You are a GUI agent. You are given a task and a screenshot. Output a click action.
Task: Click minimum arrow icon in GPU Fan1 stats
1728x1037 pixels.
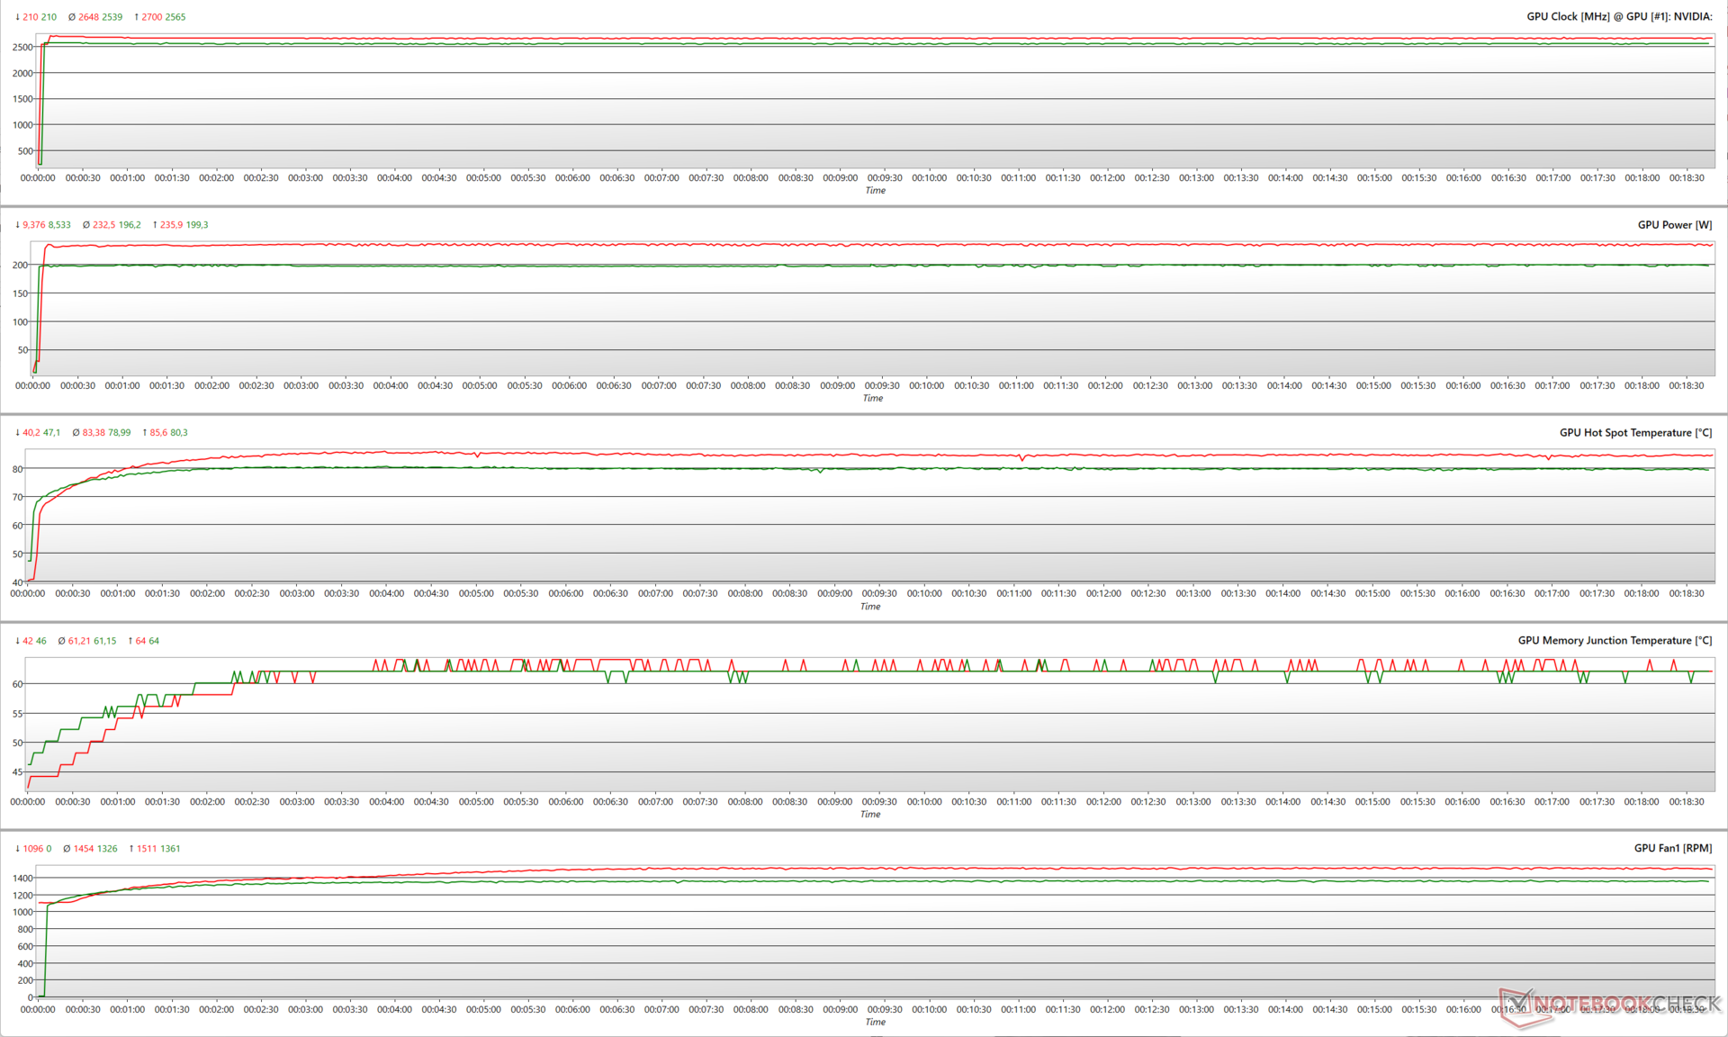(17, 849)
